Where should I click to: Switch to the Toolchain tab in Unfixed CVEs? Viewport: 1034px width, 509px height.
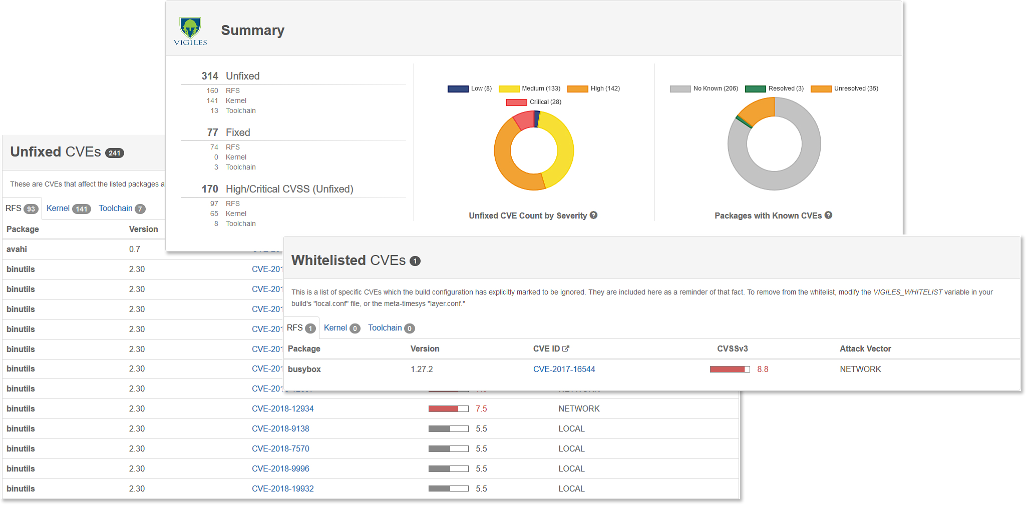[x=116, y=208]
